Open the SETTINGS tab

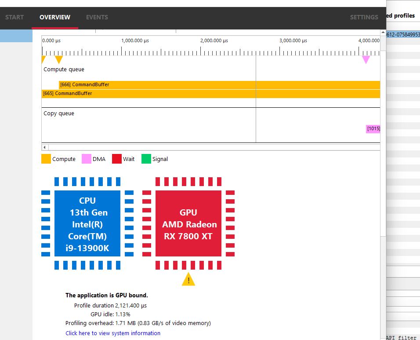[x=364, y=18]
